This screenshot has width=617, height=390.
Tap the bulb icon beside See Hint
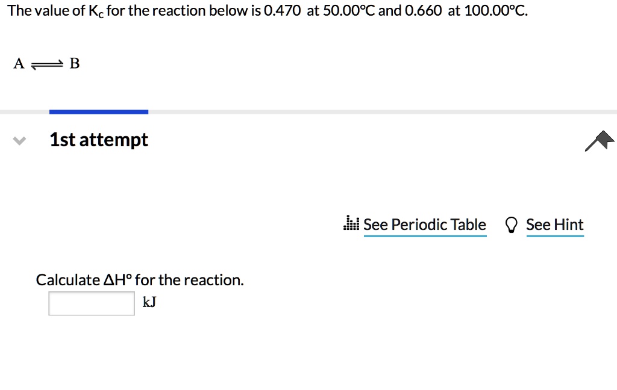[x=512, y=224]
